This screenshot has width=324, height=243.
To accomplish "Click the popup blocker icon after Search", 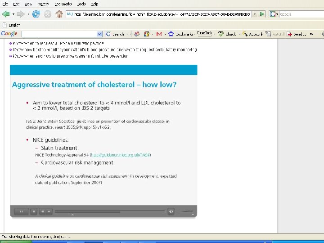I will click(137, 34).
